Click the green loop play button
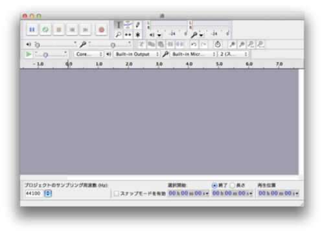Viewport: 324px width, 234px height. point(45,30)
